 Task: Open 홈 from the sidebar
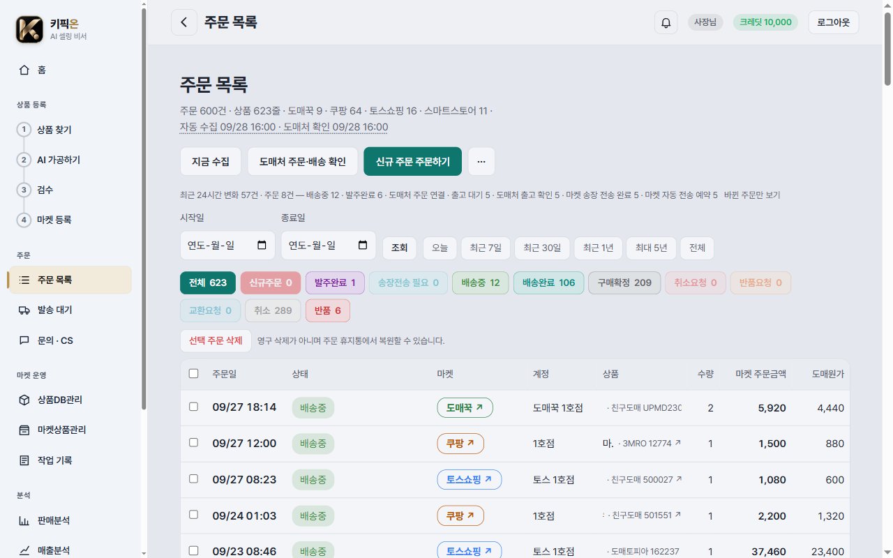[69, 70]
